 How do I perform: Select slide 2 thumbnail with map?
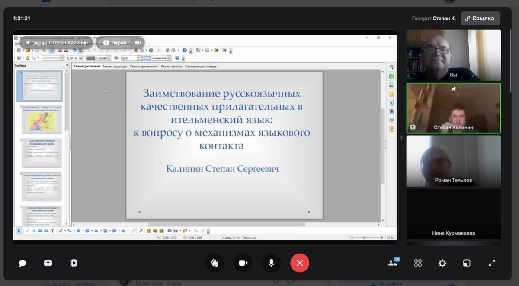[42, 119]
